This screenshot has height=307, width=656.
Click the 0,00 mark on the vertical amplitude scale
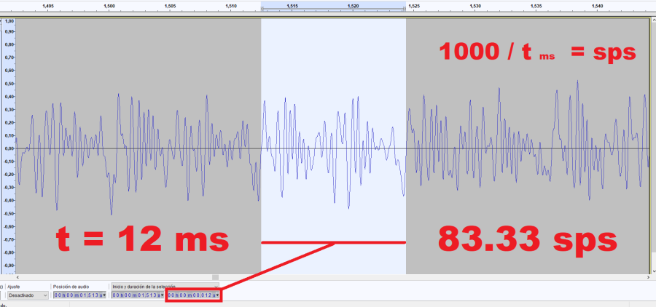pyautogui.click(x=9, y=149)
